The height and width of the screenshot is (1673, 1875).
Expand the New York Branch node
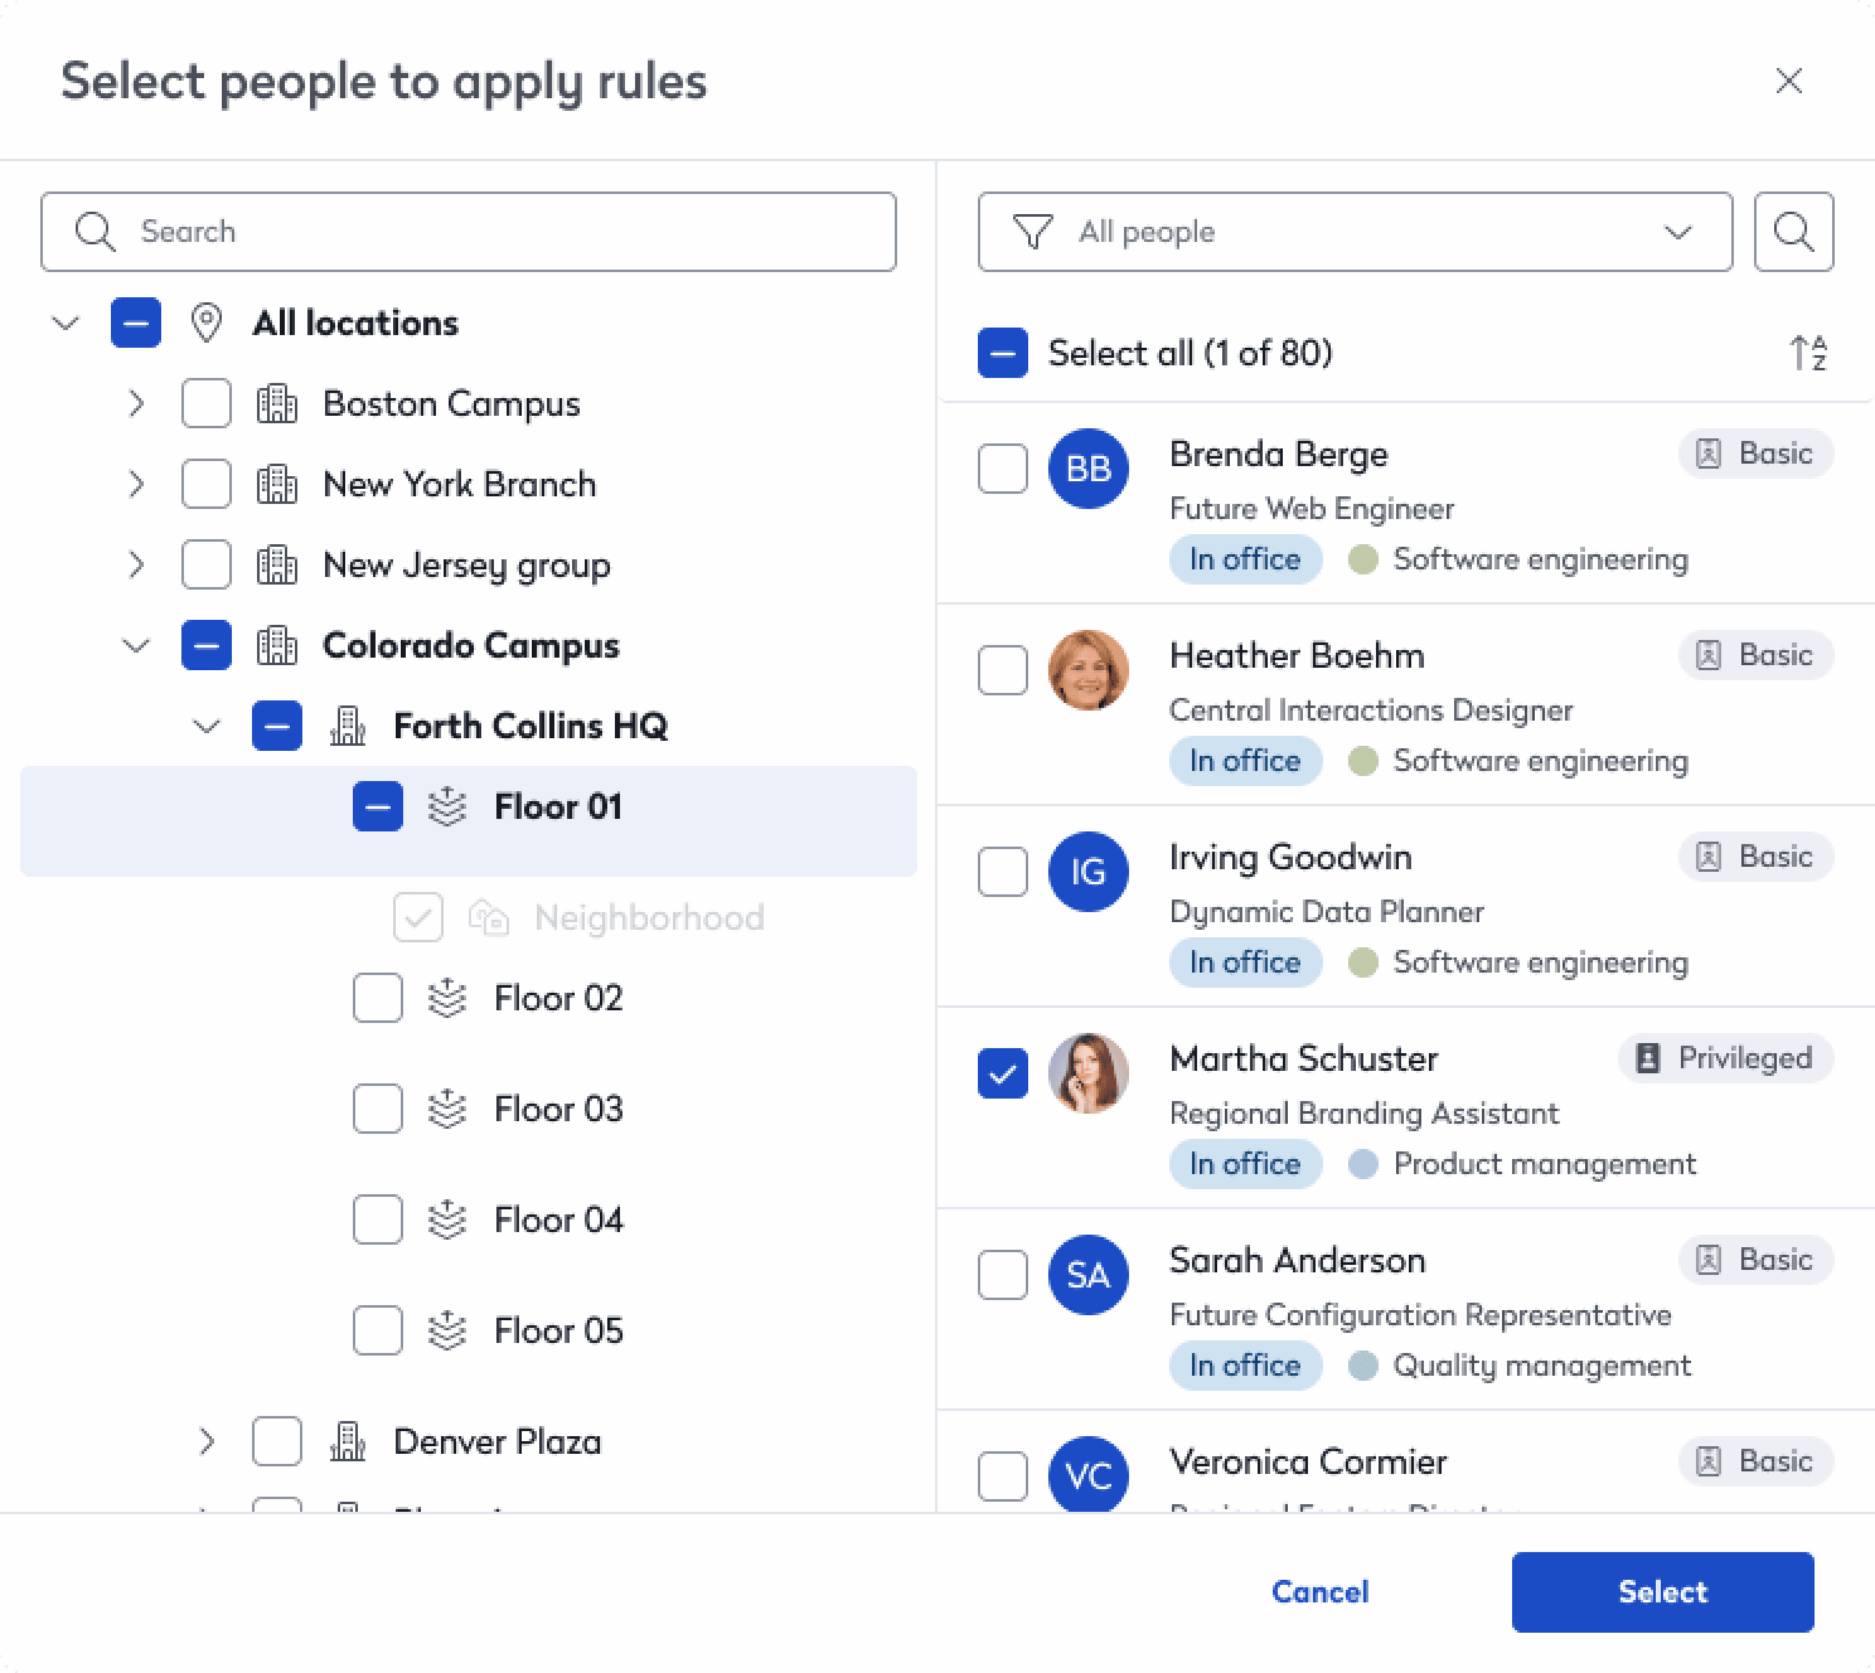point(136,484)
